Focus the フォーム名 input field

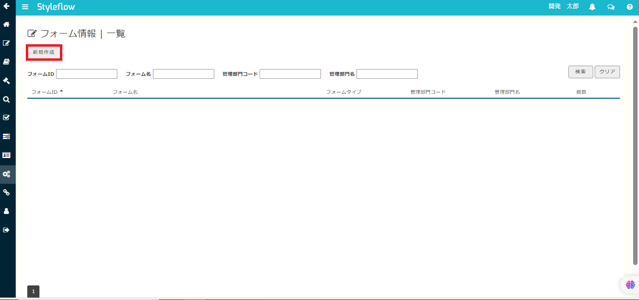(x=184, y=74)
